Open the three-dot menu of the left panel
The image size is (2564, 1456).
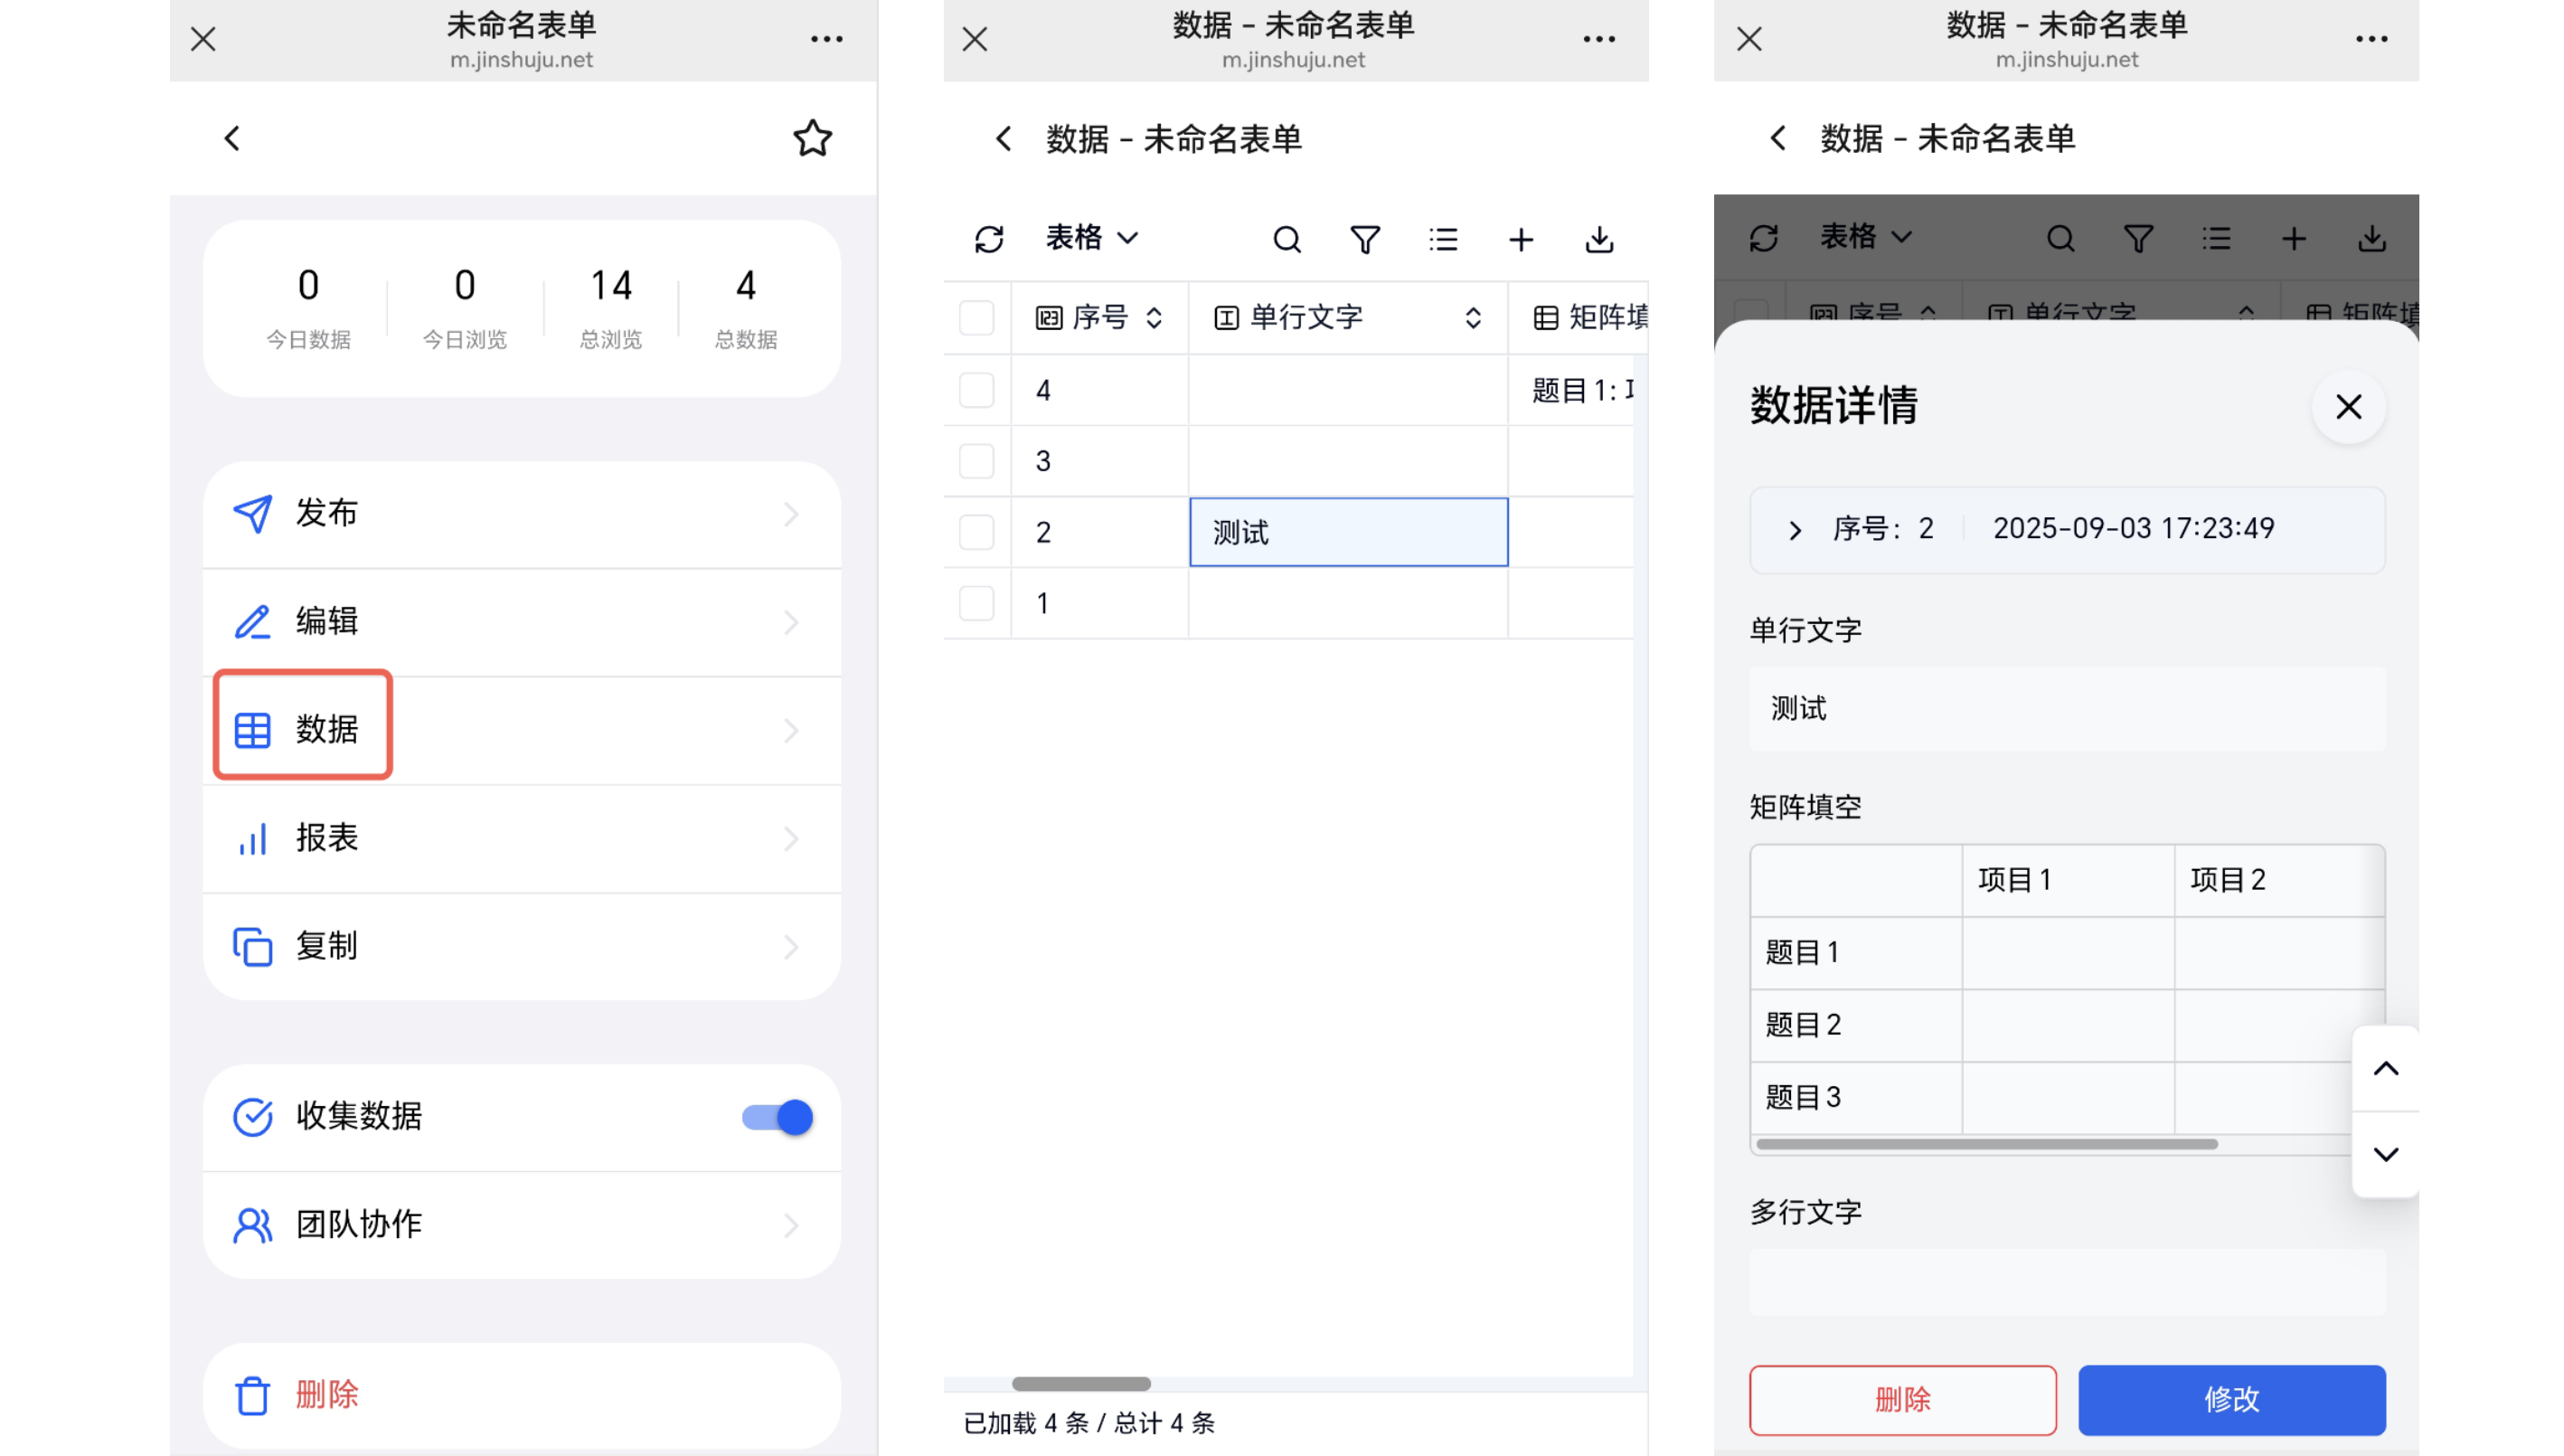coord(825,39)
